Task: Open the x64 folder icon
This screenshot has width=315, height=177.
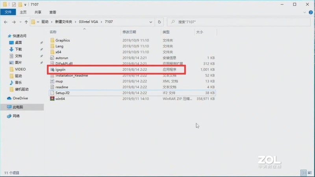Action: [52, 52]
